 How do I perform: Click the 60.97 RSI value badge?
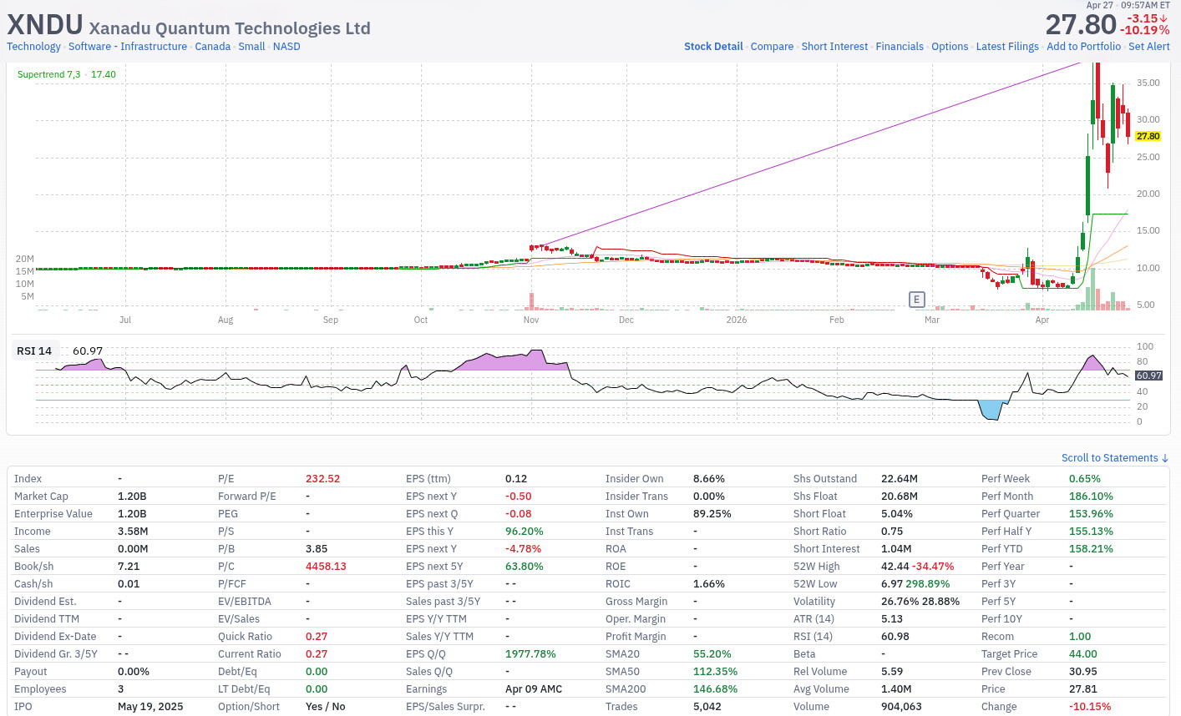1149,376
